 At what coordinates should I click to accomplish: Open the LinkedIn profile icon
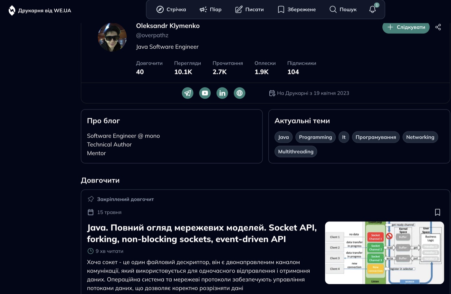222,93
